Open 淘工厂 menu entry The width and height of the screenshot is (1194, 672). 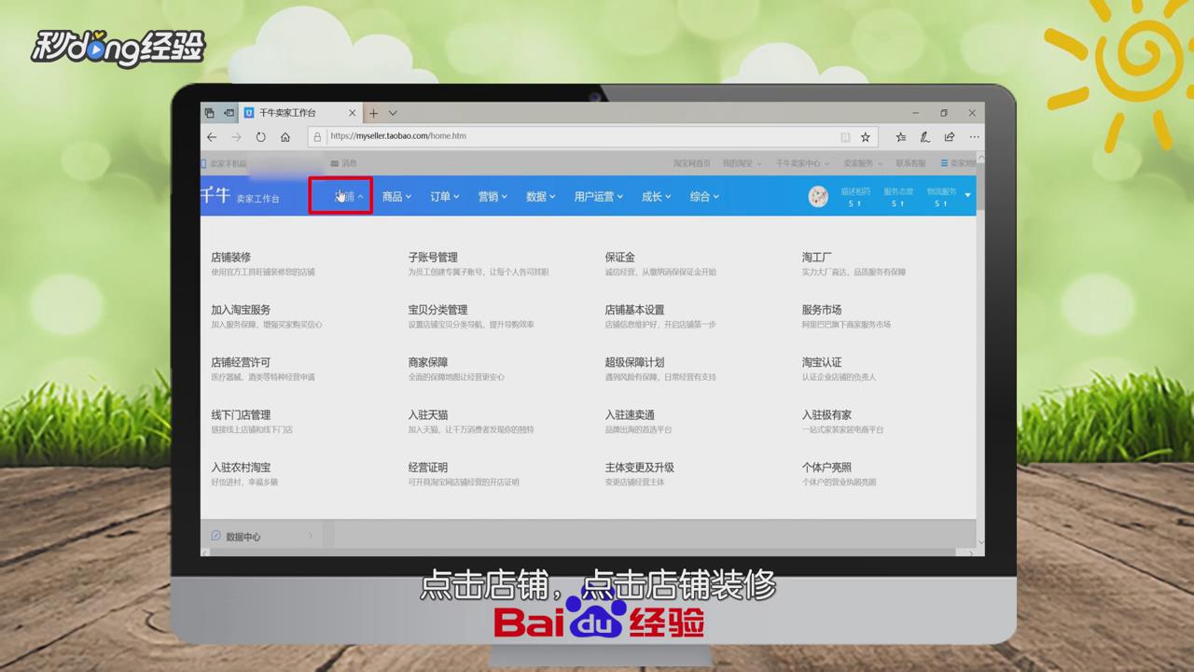coord(817,257)
